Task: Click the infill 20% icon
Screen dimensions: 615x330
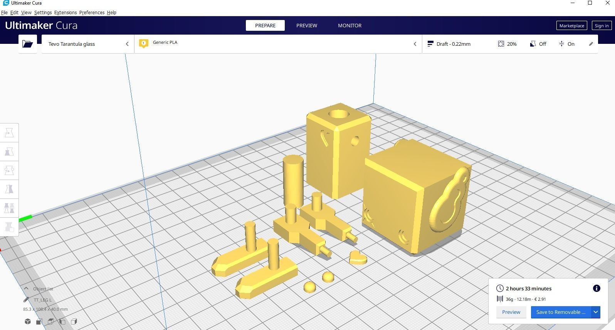Action: point(501,44)
